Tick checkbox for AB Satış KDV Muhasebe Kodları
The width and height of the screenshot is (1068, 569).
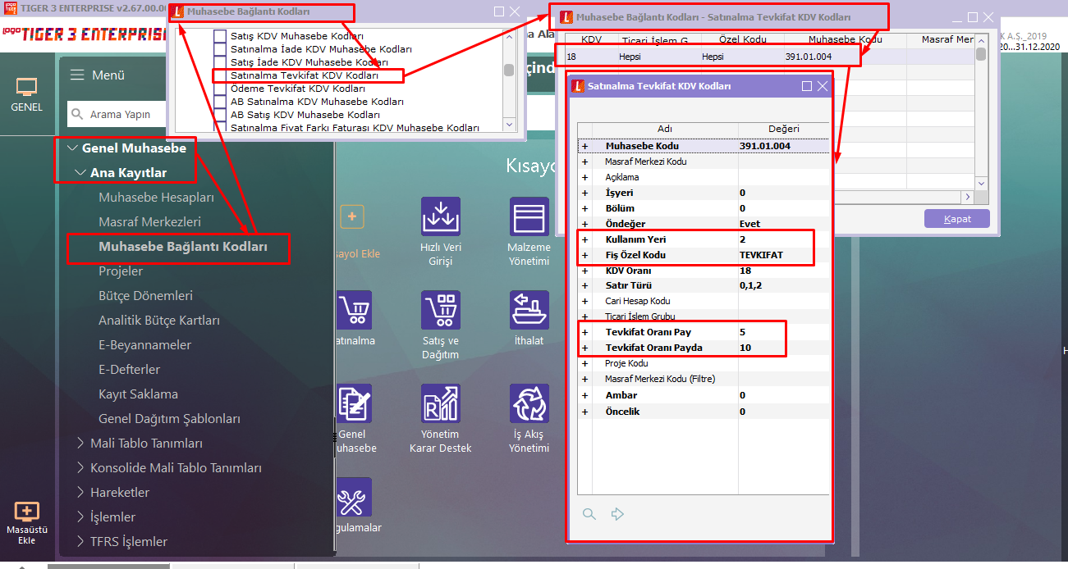219,115
